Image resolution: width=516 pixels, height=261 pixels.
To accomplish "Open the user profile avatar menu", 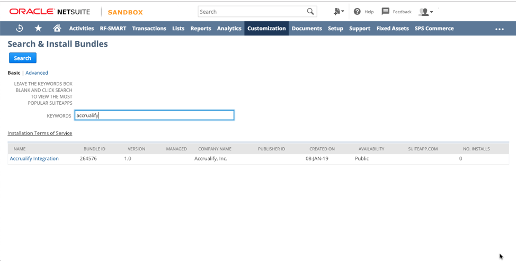I will pos(426,12).
